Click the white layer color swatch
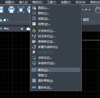This screenshot has height=98, width=100. click(5, 20)
